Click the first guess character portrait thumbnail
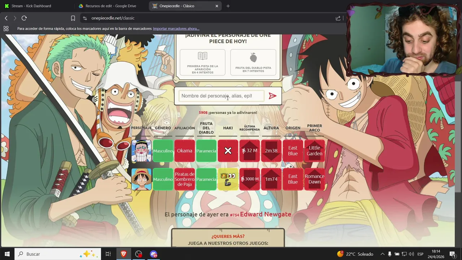 click(x=141, y=151)
